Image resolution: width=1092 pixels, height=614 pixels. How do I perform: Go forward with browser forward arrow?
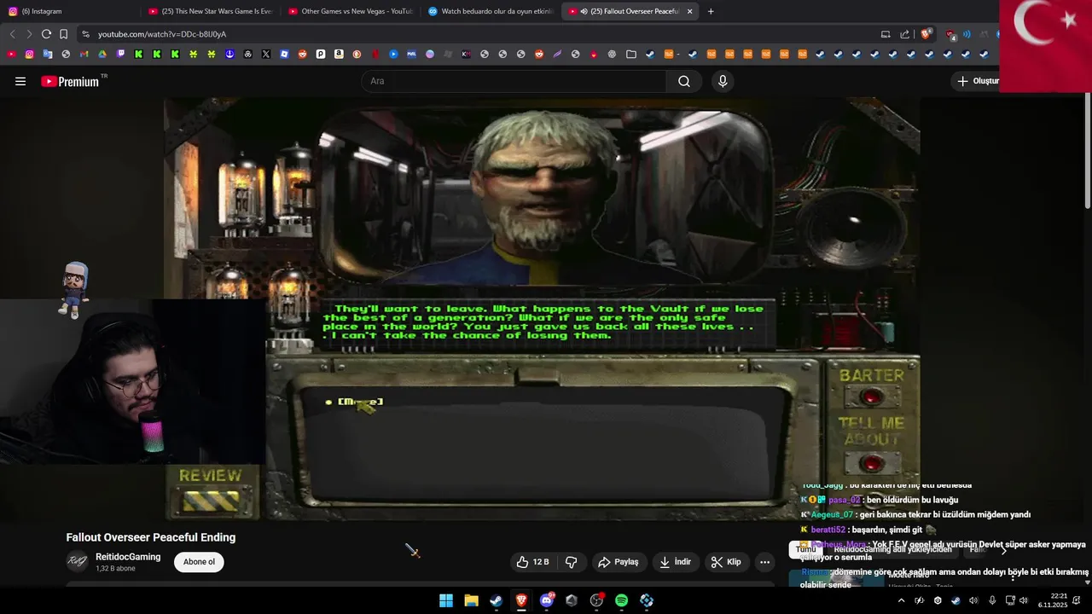[29, 34]
